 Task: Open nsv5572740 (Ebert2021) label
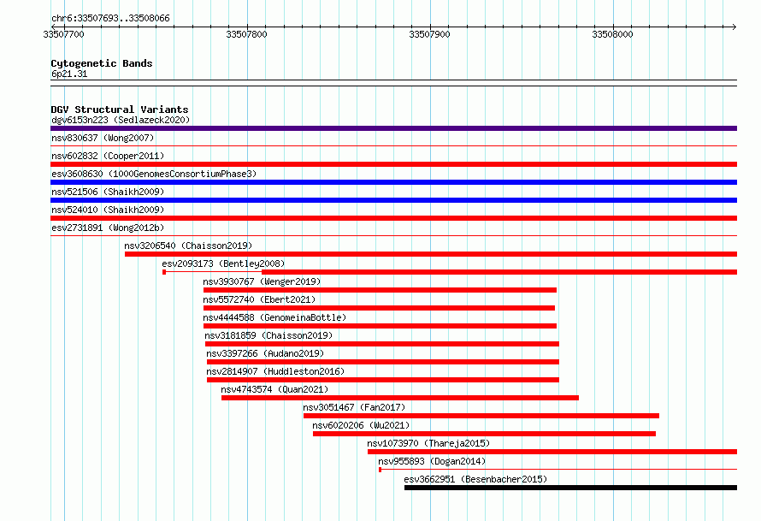(x=259, y=299)
